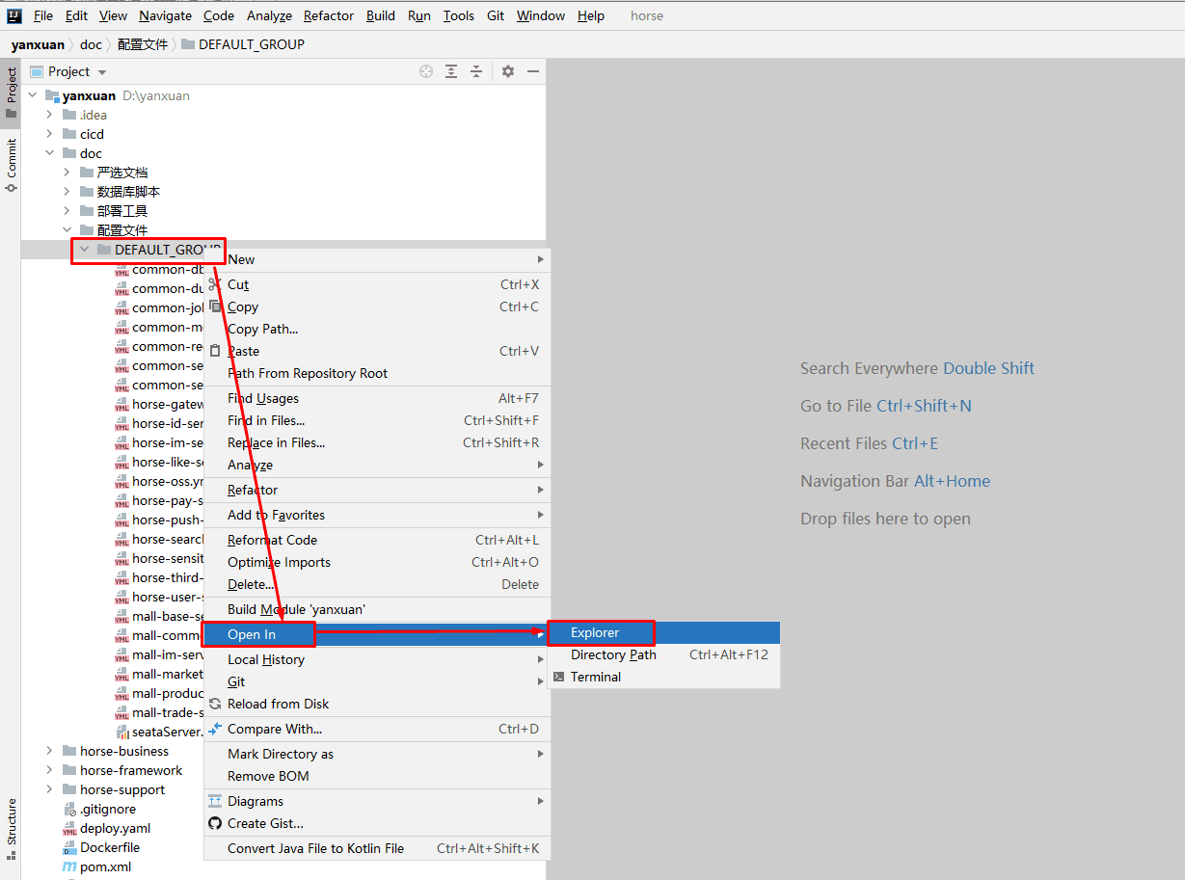
Task: Select deploy.yaml in project tree
Action: (115, 828)
